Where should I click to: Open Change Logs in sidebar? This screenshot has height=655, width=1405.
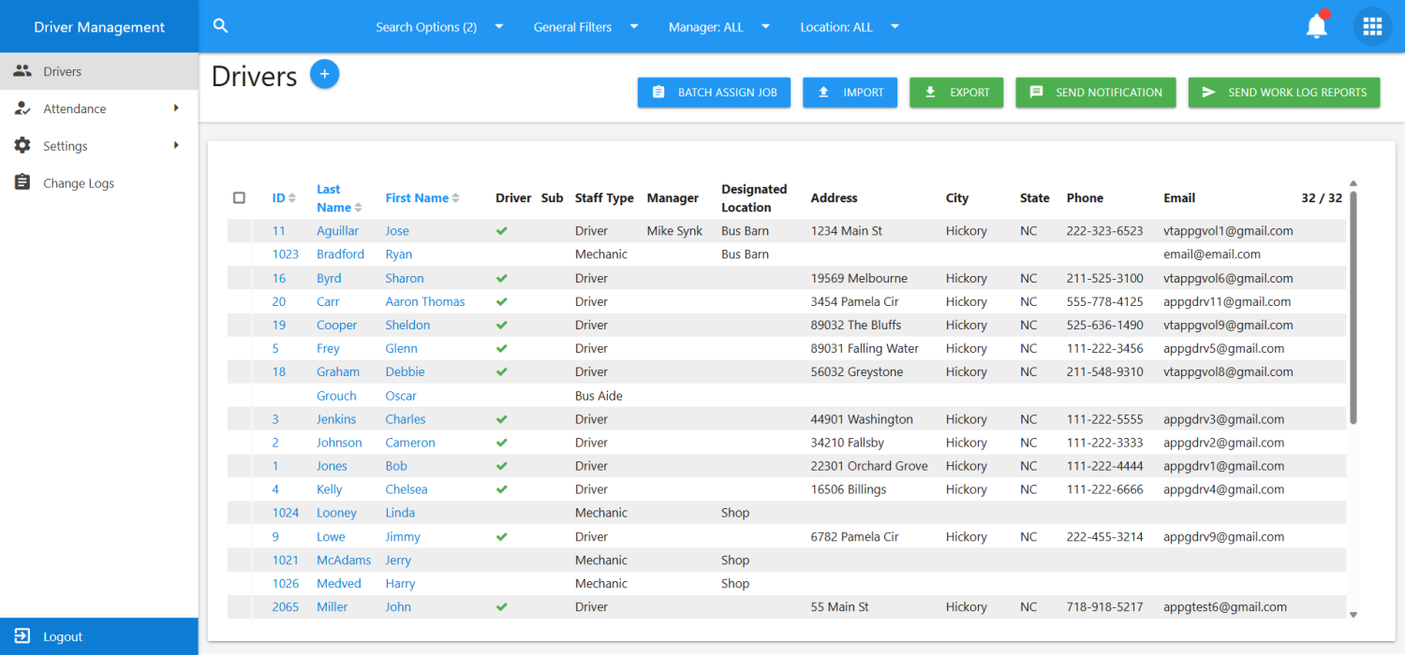click(x=79, y=183)
